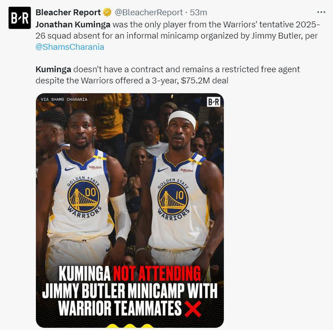Screen dimensions: 333x330
Task: Open the three-dot more options menu
Action: pos(321,12)
